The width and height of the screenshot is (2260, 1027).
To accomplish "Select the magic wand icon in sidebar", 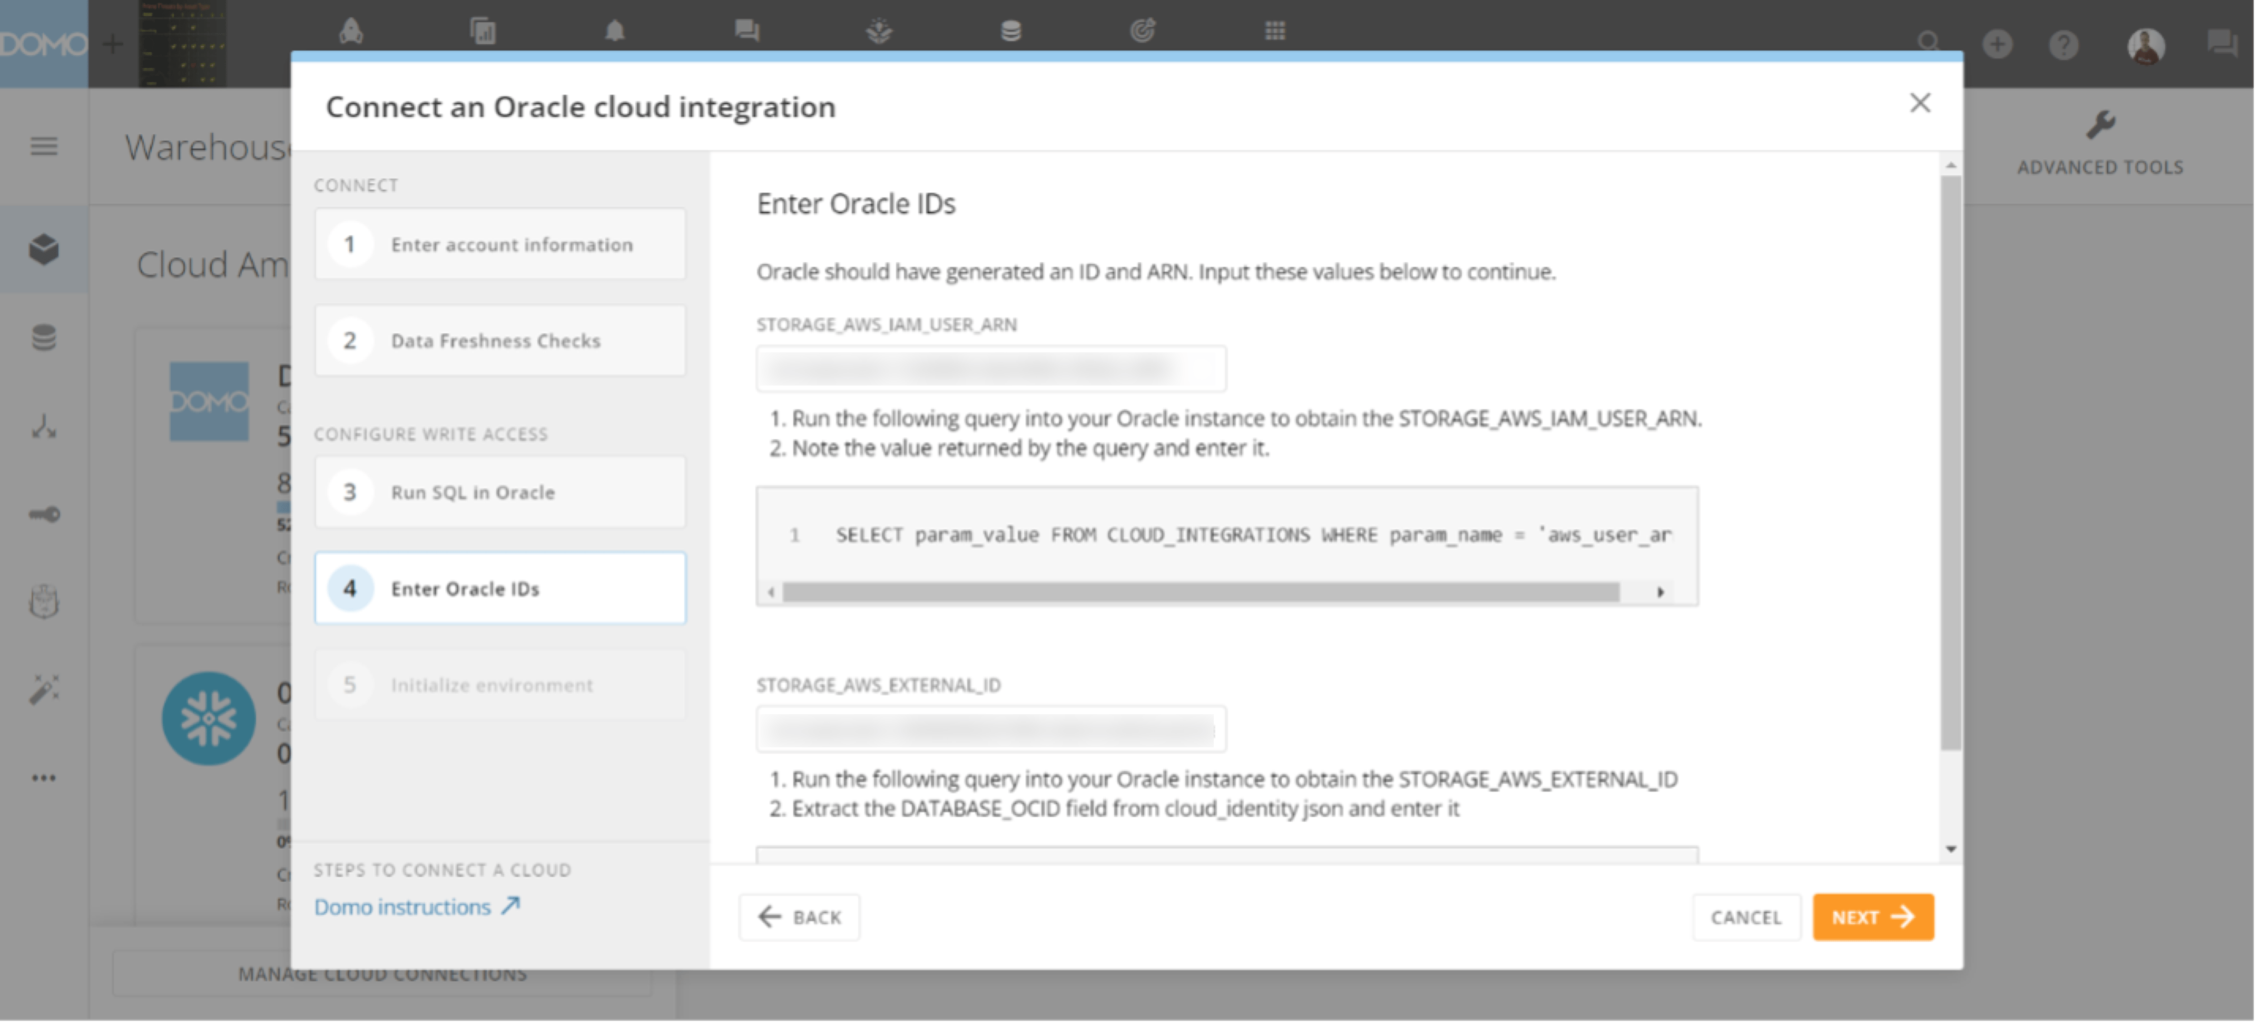I will (x=44, y=690).
